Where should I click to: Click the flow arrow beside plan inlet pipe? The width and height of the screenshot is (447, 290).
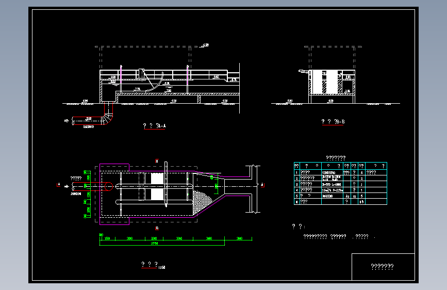(x=67, y=186)
